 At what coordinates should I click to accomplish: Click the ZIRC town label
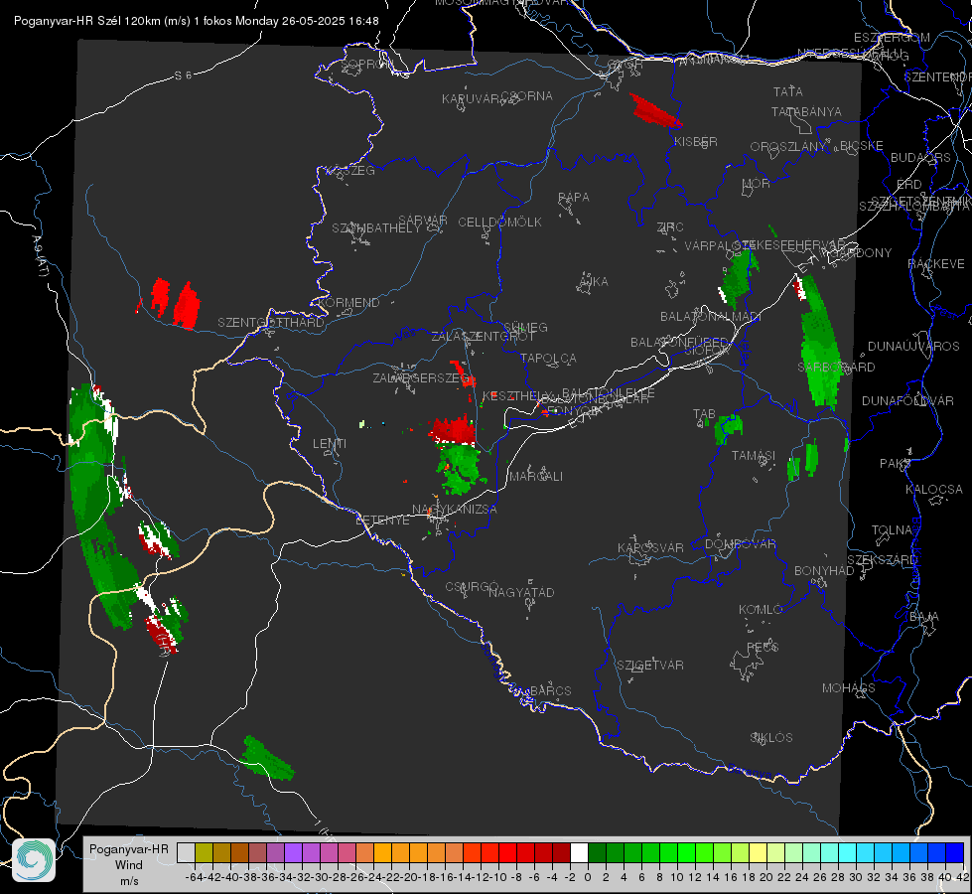point(670,227)
